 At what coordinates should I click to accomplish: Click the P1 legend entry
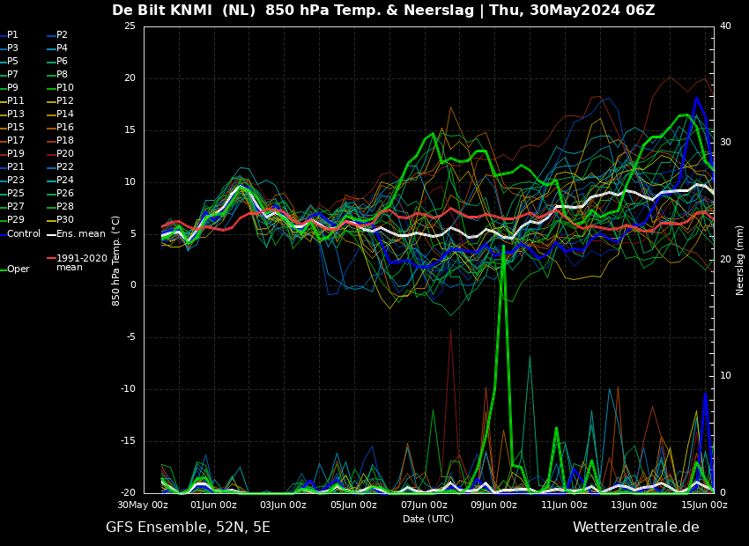(9, 35)
